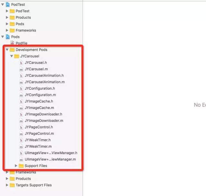Viewport: 206px width, 196px height.
Task: Select JYWeakTimer.h file name
Action: point(38,140)
